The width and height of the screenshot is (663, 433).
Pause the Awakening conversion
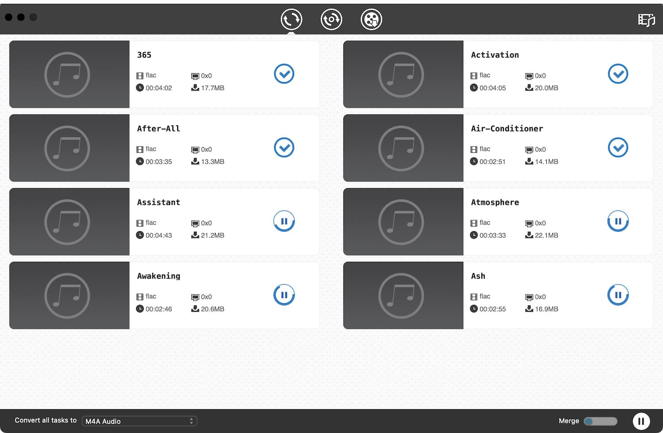pyautogui.click(x=284, y=295)
